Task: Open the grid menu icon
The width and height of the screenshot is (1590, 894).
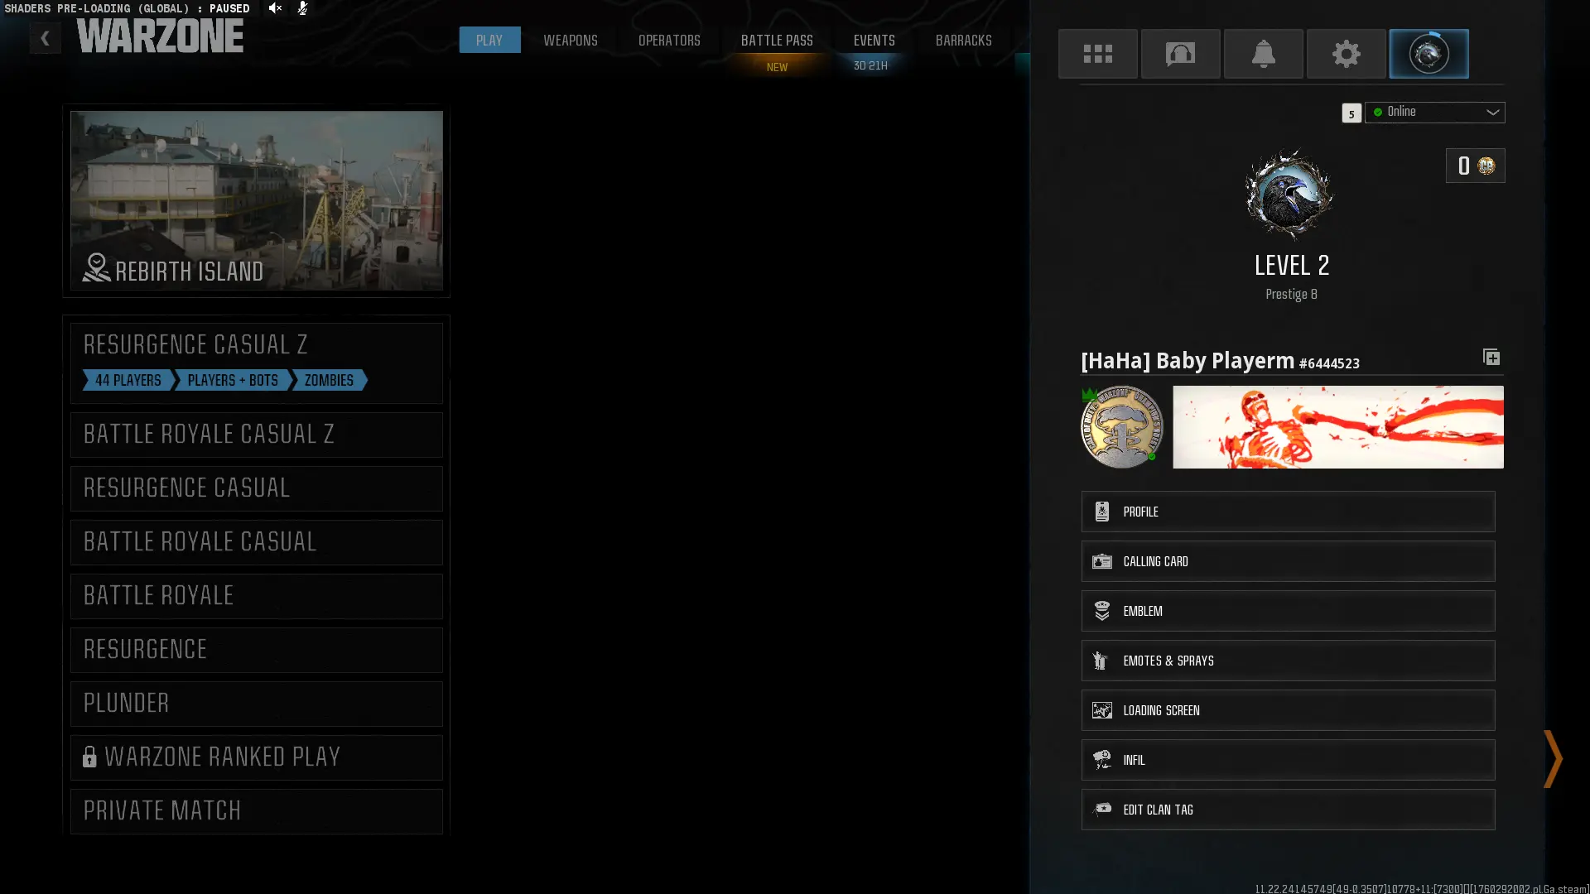Action: tap(1097, 54)
